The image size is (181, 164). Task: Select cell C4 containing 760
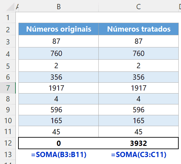(x=139, y=53)
